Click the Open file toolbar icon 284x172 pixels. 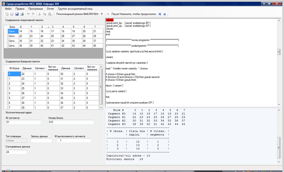(x=11, y=14)
